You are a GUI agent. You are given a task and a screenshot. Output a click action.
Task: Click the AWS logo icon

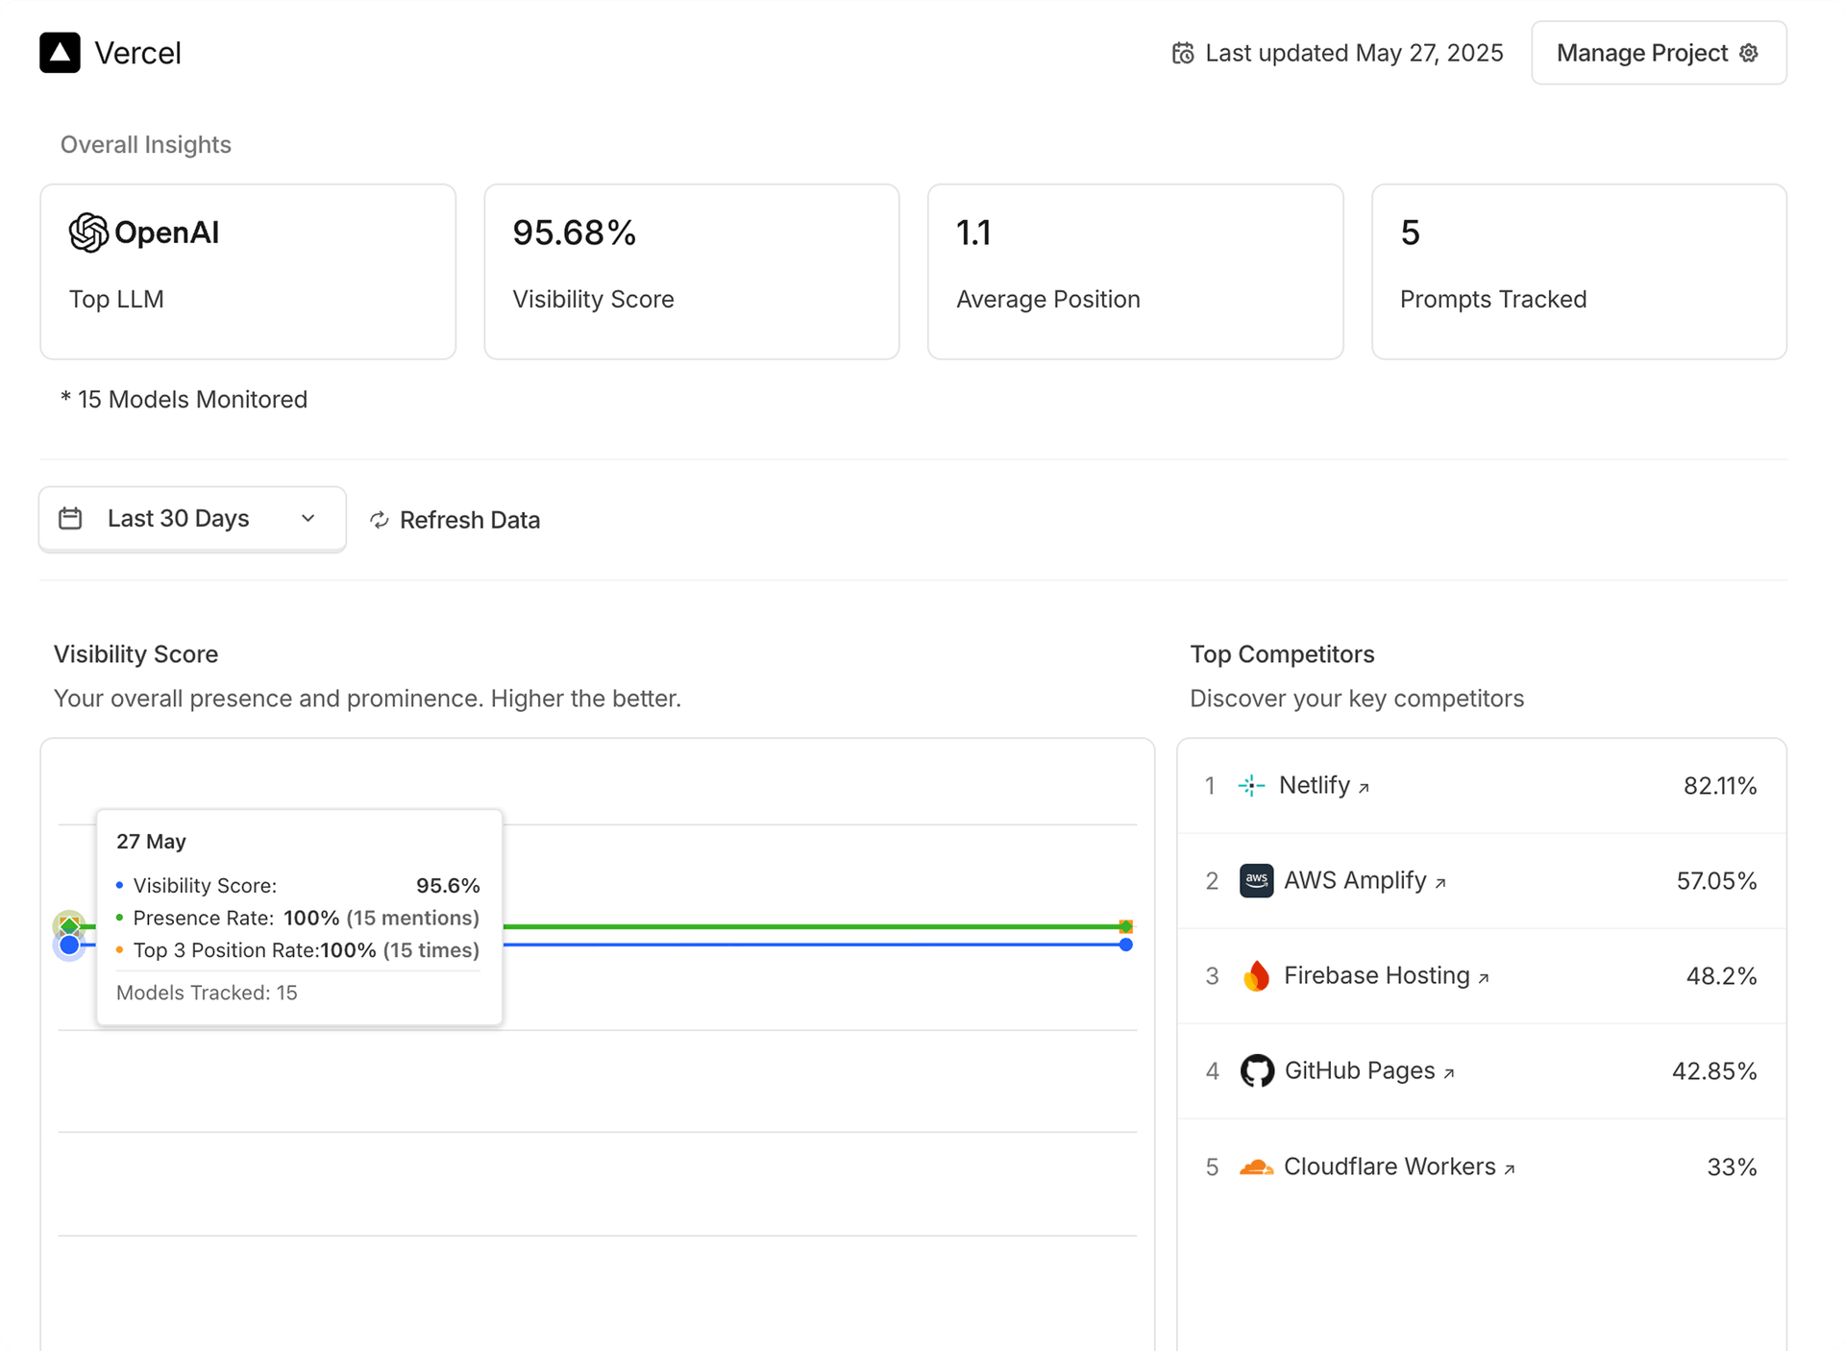(x=1256, y=880)
